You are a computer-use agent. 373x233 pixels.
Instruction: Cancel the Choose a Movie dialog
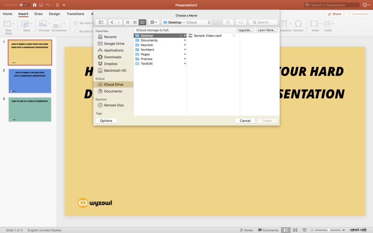245,121
